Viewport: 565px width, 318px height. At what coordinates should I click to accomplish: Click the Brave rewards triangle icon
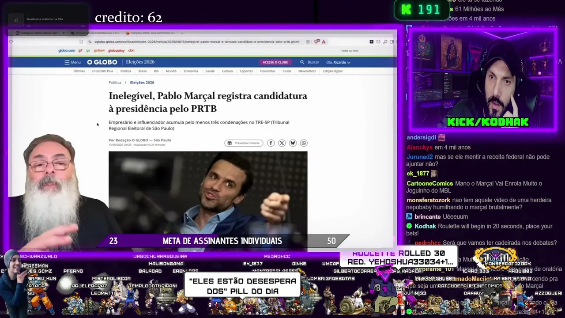point(324,42)
